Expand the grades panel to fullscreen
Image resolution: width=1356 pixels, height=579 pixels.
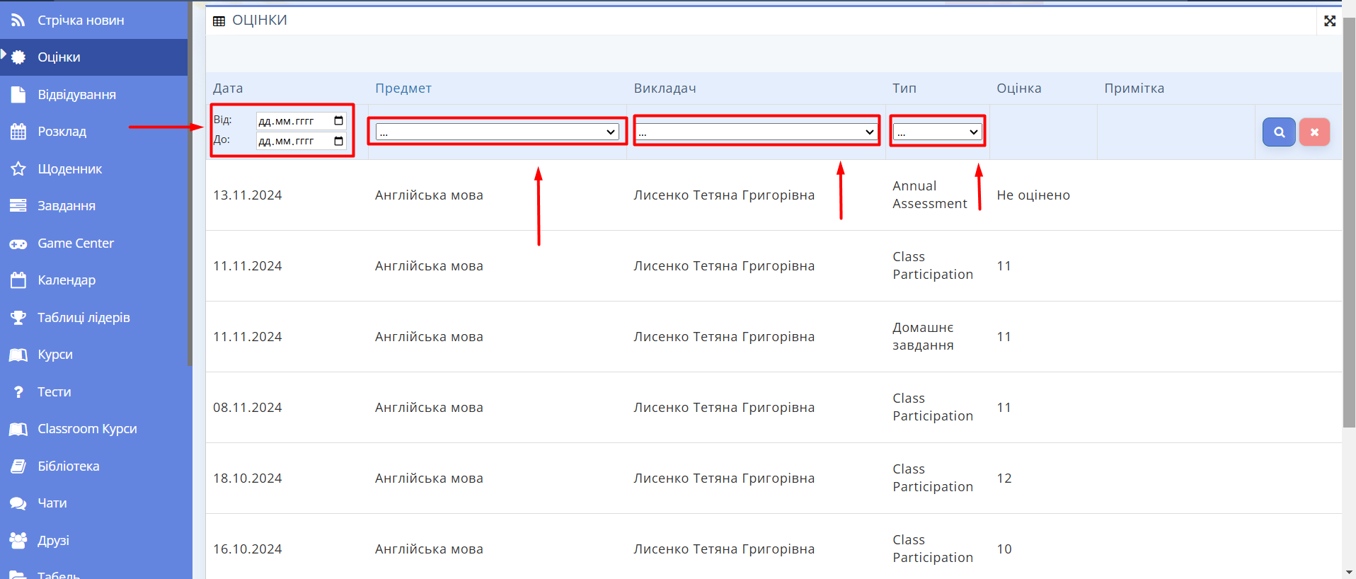pos(1330,21)
